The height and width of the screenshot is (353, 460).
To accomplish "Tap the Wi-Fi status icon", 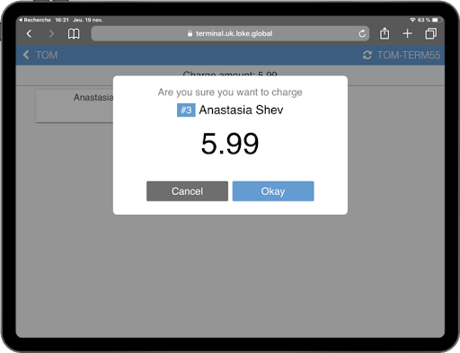I will 412,20.
